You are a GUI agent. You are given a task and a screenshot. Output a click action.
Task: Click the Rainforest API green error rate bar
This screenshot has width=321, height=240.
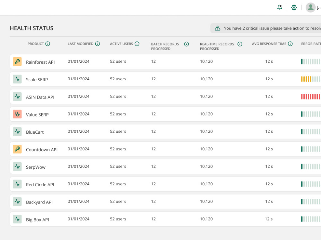click(311, 61)
